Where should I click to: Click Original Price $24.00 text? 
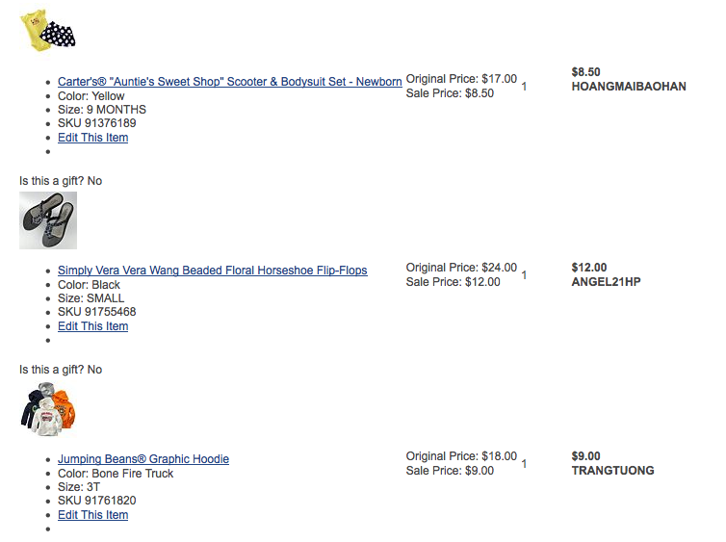click(461, 268)
